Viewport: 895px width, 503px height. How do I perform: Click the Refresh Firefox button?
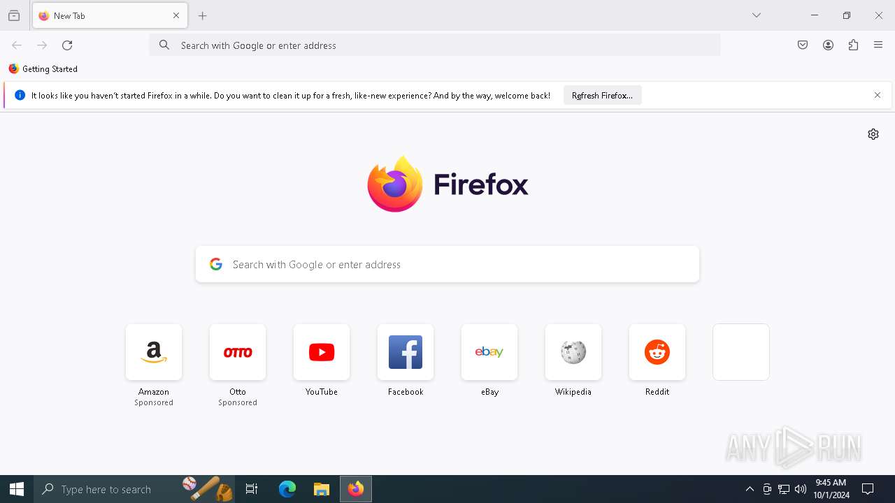[x=602, y=96]
